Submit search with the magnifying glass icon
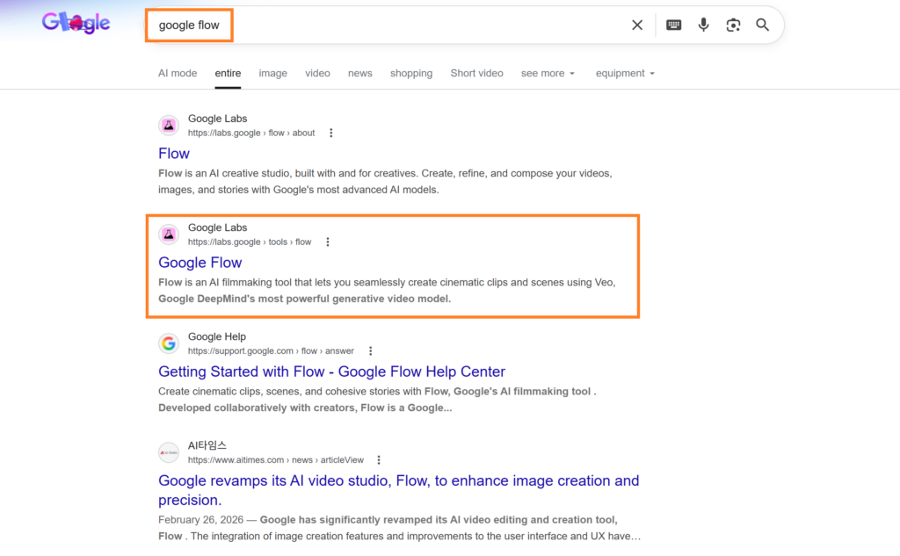The width and height of the screenshot is (900, 556). coord(762,25)
